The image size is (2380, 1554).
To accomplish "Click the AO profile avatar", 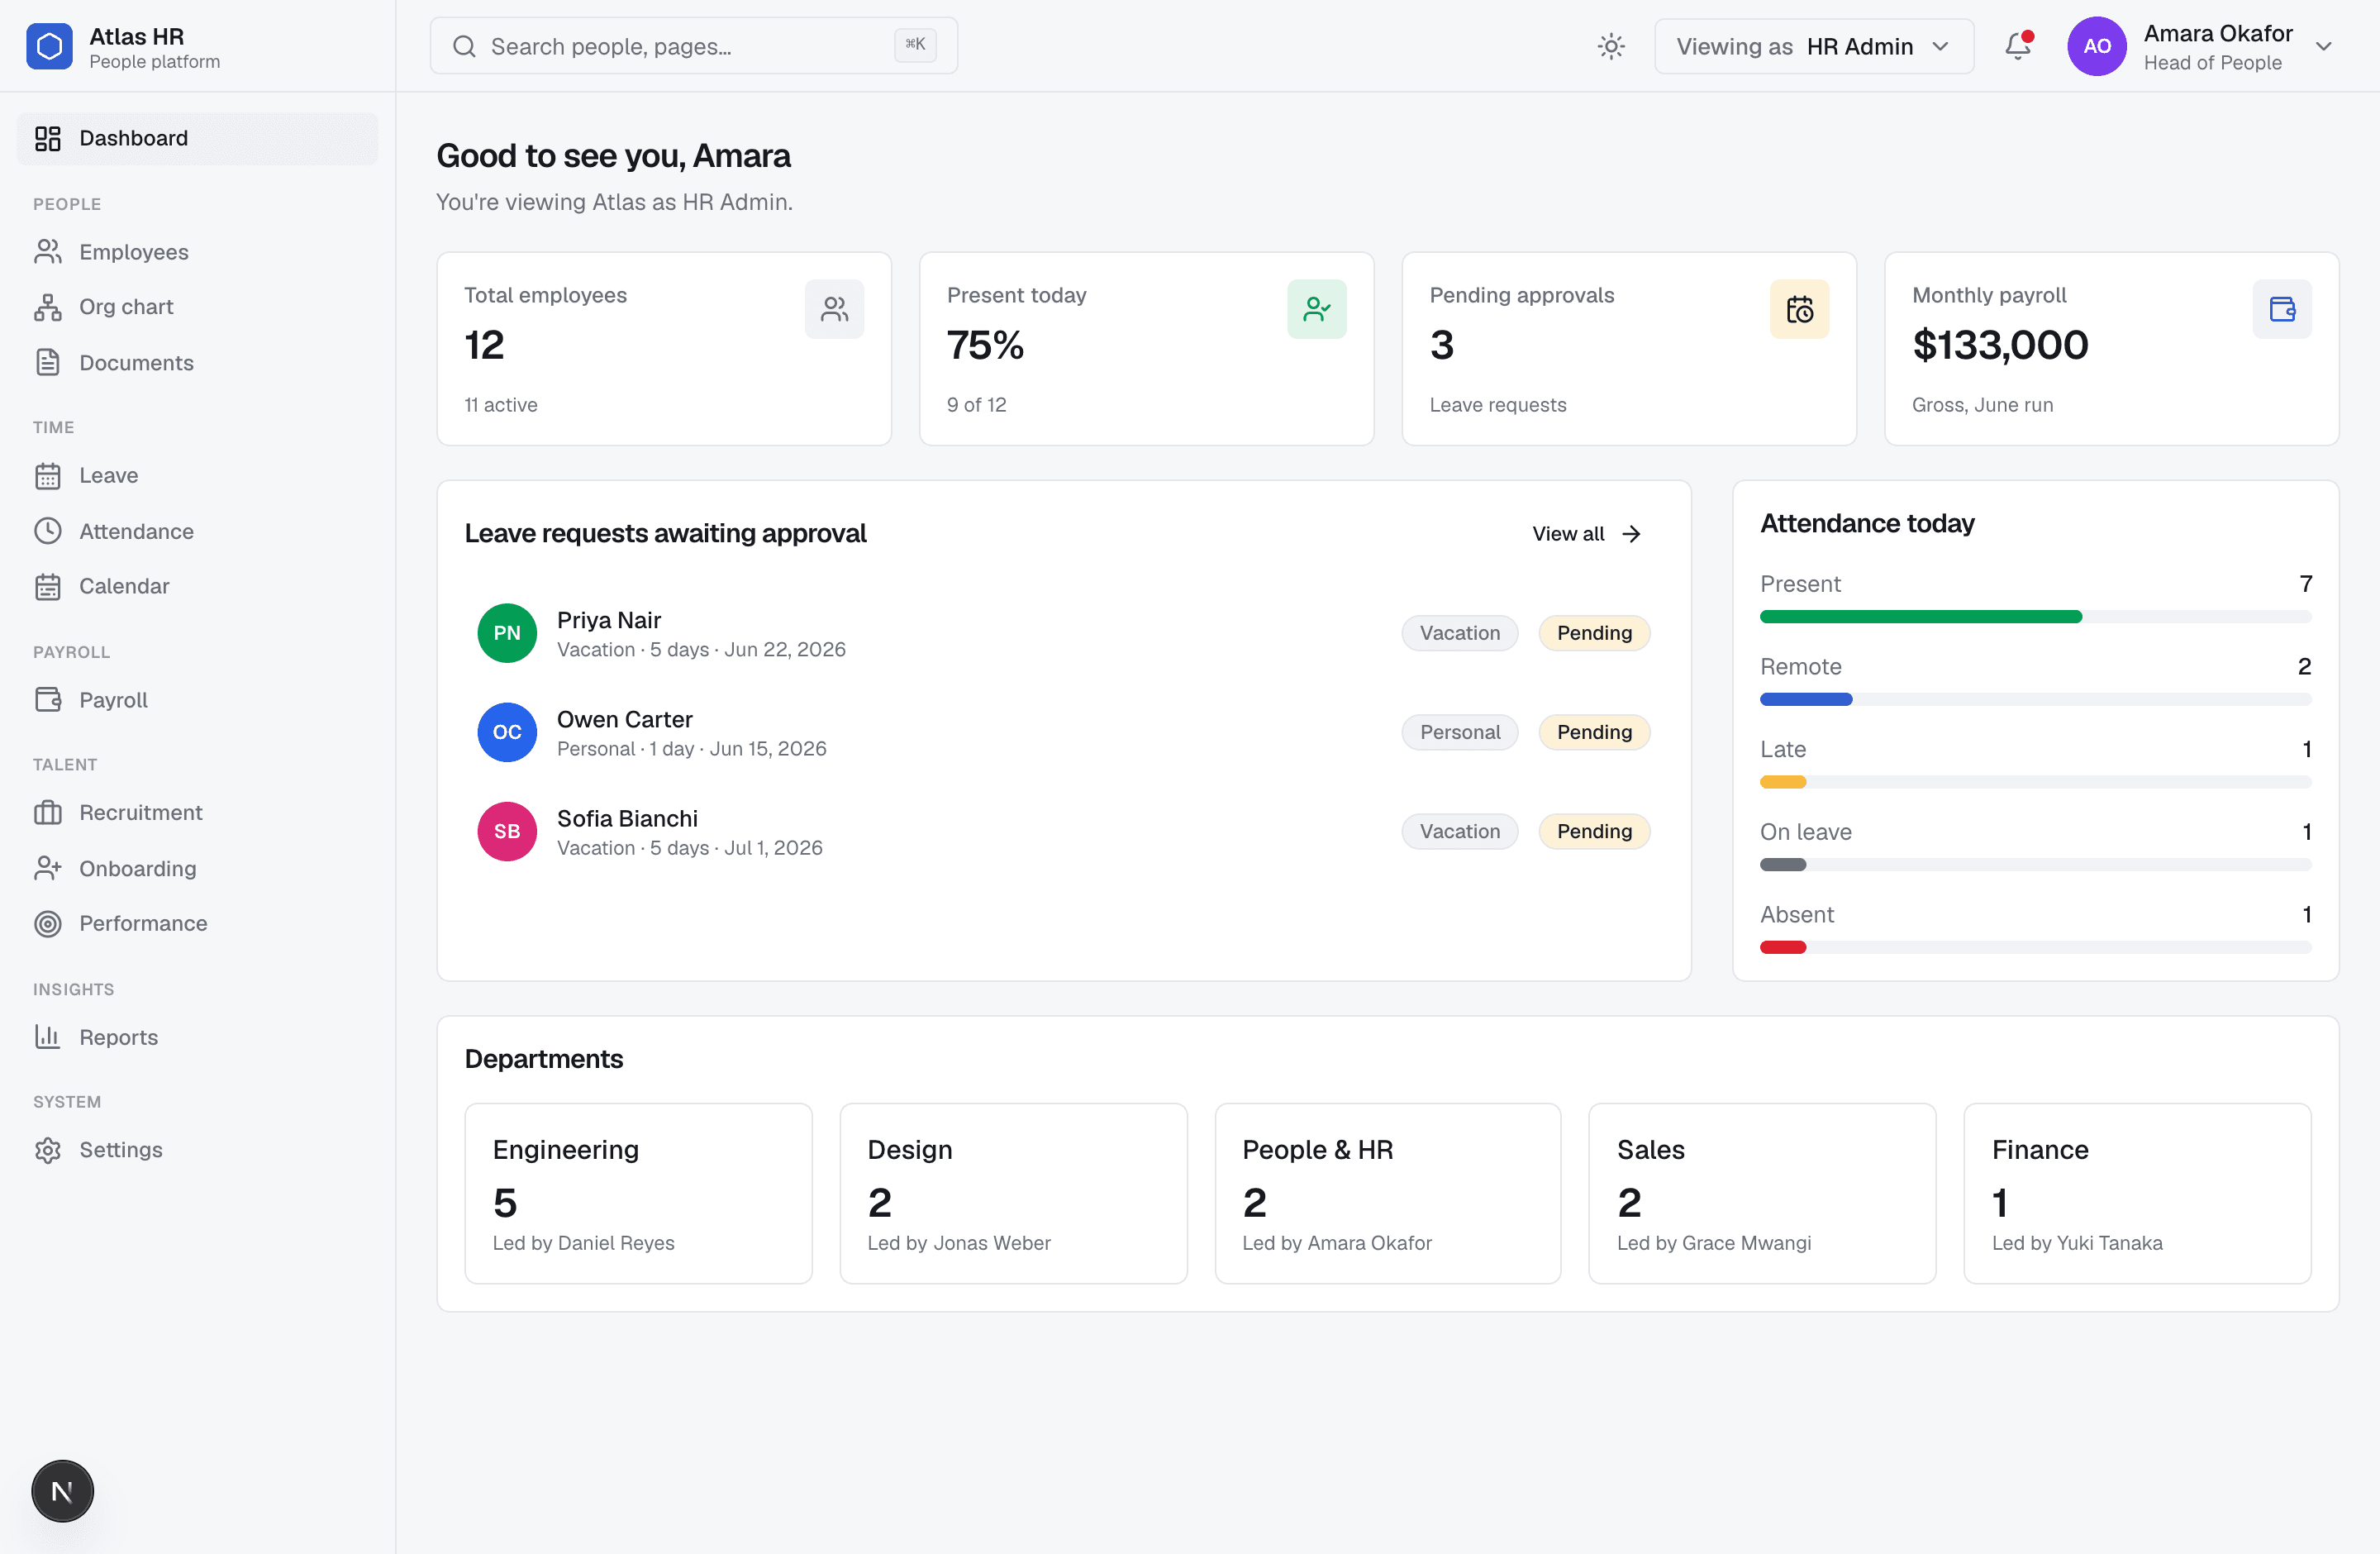I will coord(2097,46).
